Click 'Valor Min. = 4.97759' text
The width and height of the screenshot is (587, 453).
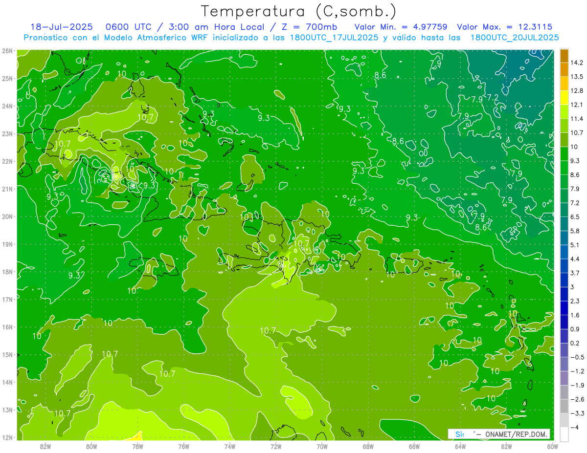click(401, 26)
